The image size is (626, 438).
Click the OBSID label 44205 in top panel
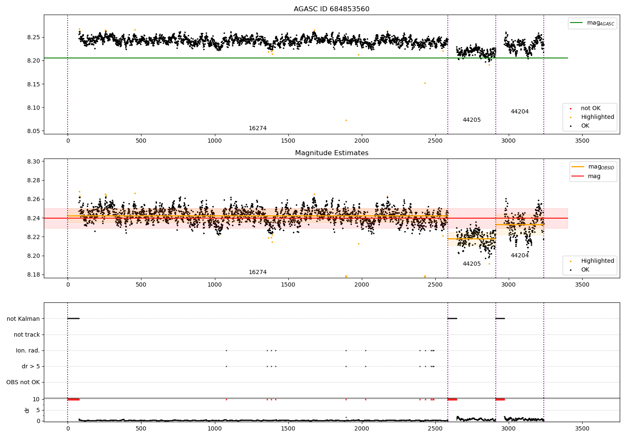tap(472, 120)
